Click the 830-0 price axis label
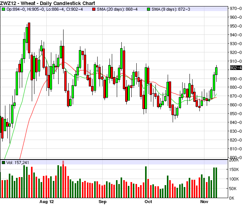 point(236,131)
